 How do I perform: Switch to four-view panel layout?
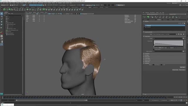pyautogui.click(x=1, y=39)
